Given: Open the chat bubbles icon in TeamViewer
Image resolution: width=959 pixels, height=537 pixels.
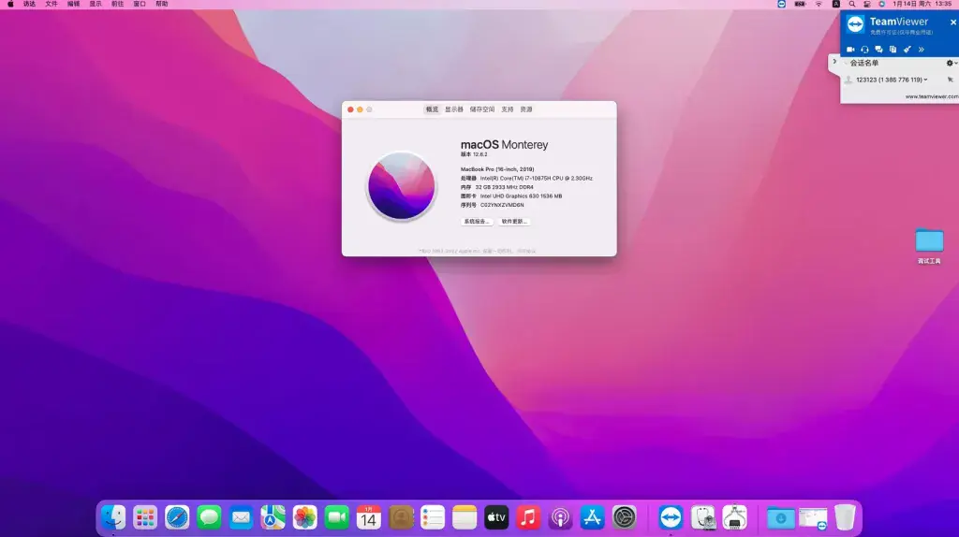Looking at the screenshot, I should coord(878,50).
